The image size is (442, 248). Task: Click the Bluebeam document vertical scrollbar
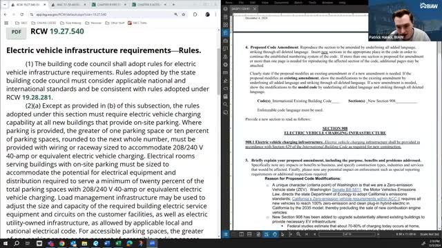[x=439, y=135]
